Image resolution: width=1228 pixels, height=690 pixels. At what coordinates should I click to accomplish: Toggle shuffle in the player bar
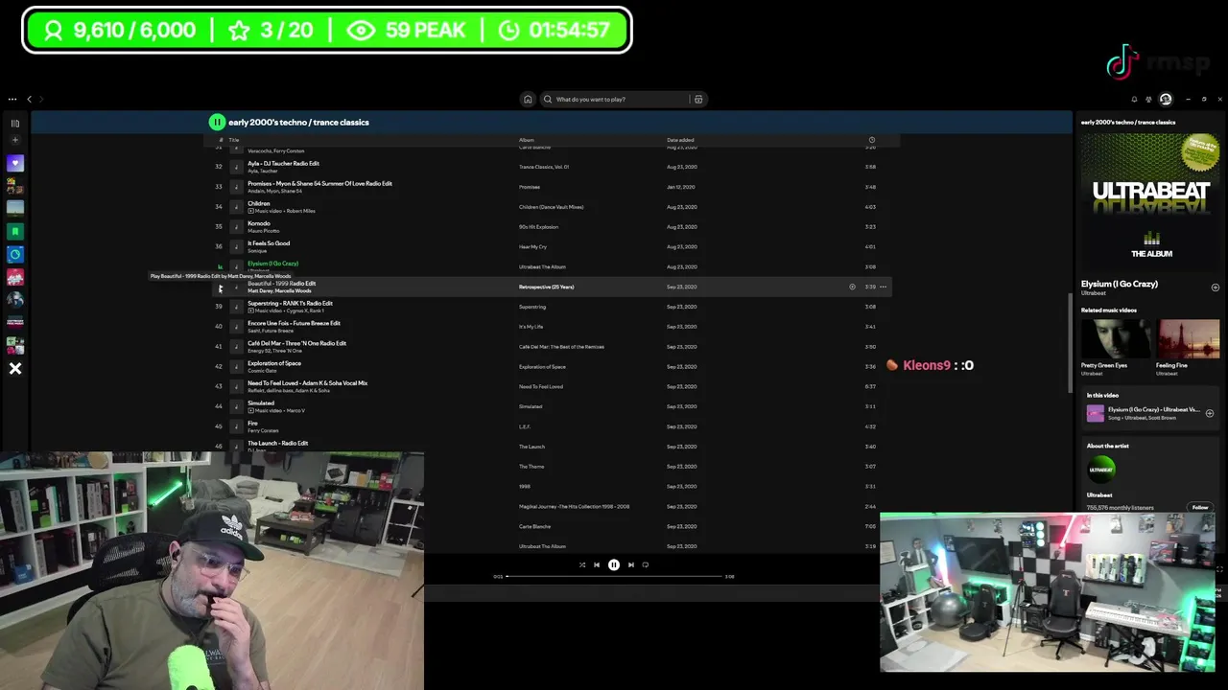581,564
